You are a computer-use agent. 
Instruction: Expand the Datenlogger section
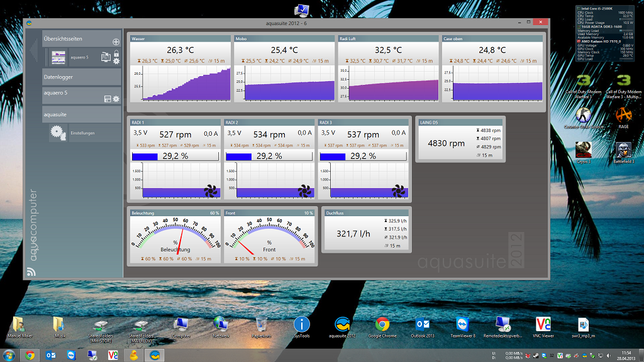tap(80, 77)
